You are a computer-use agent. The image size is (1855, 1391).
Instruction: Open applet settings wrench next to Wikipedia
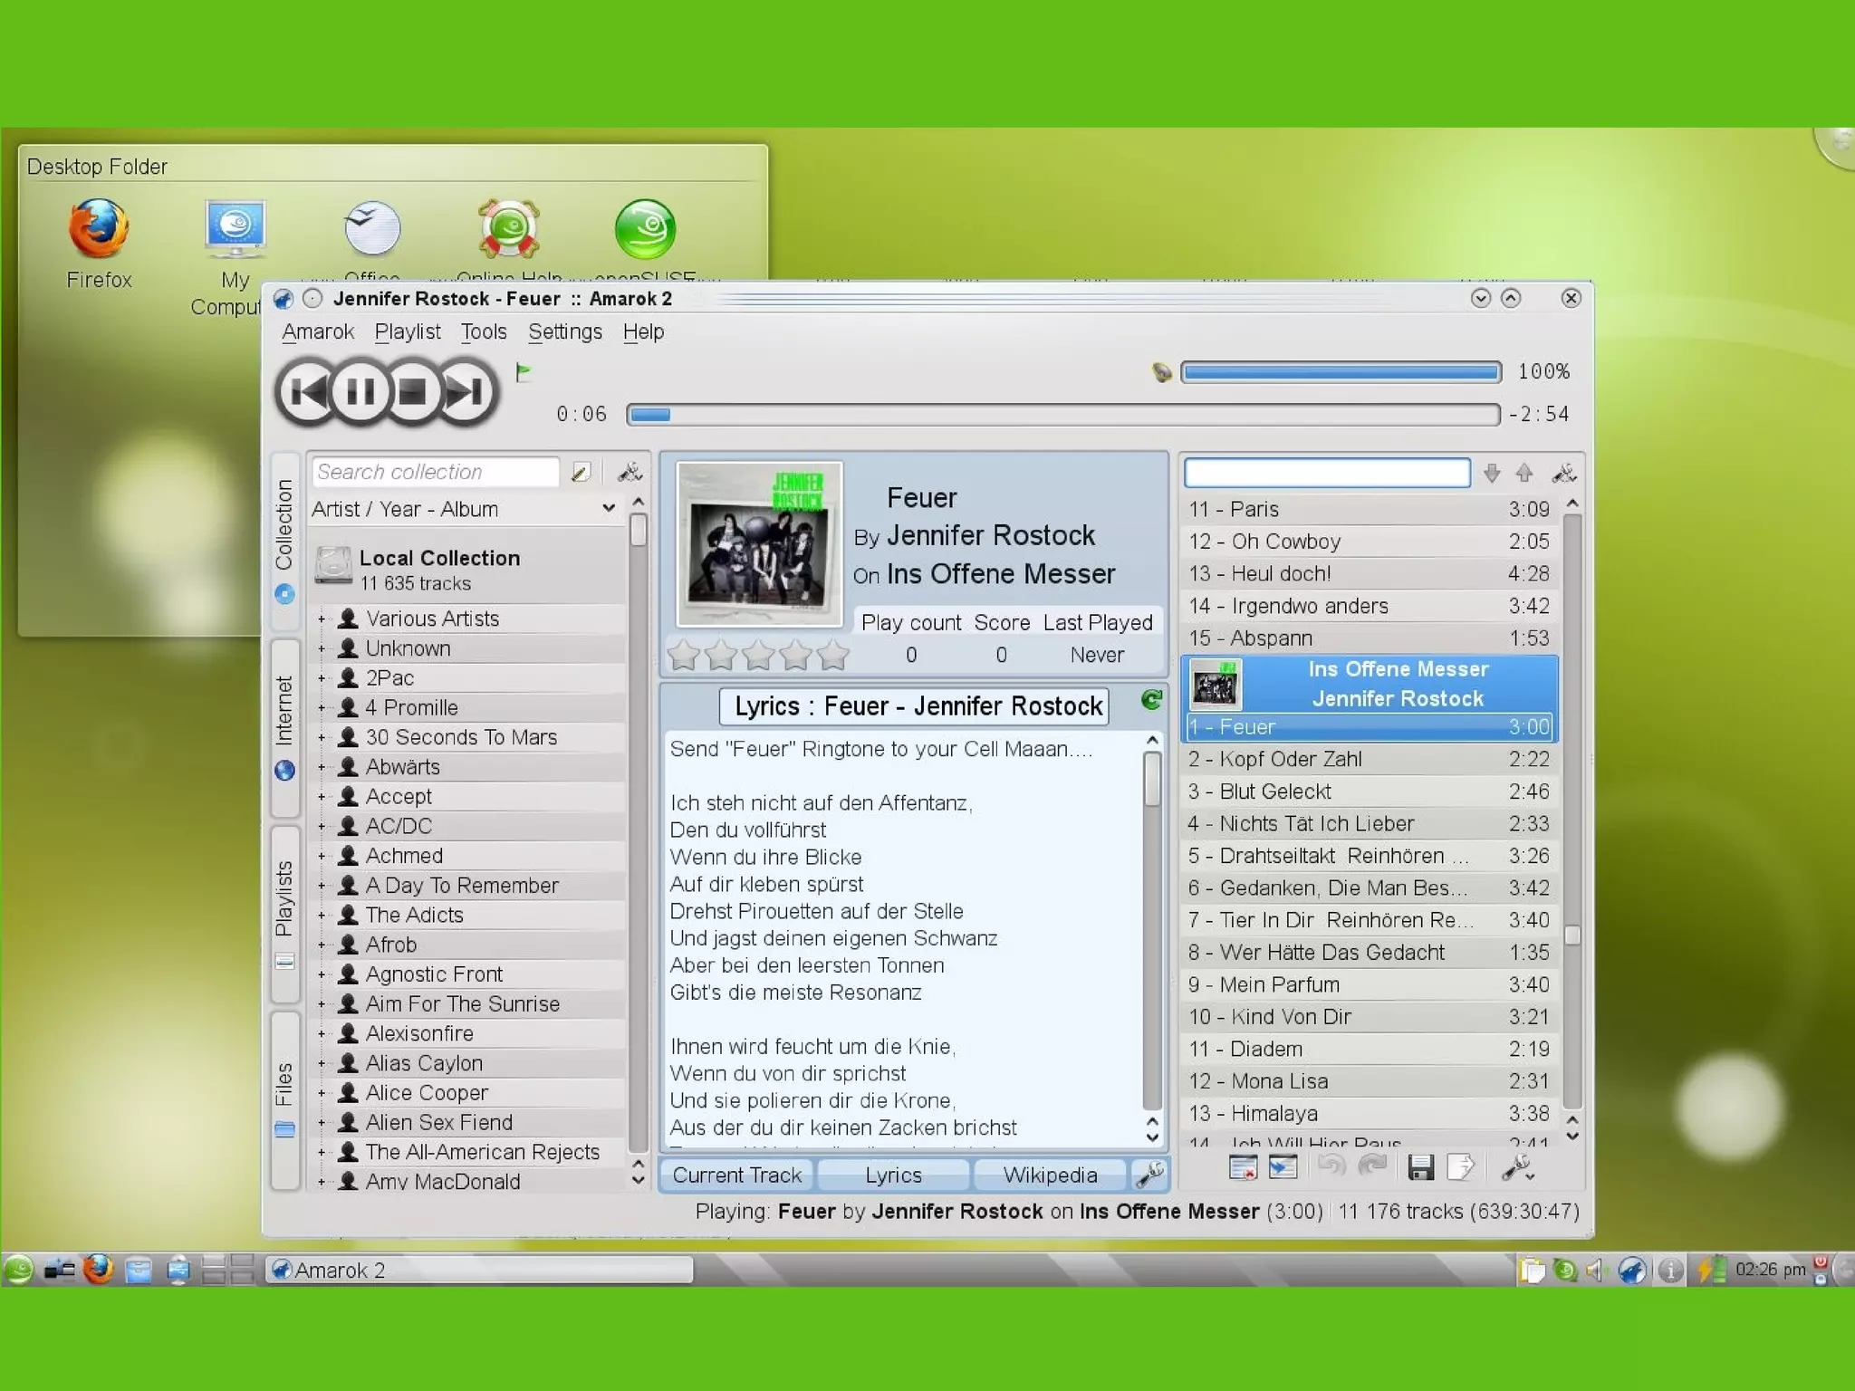tap(1149, 1175)
